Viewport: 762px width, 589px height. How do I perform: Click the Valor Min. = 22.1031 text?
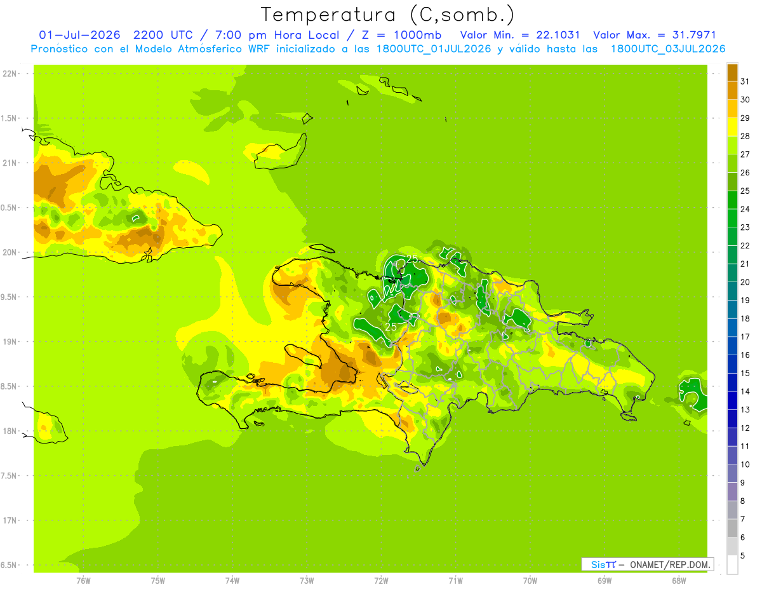[520, 36]
